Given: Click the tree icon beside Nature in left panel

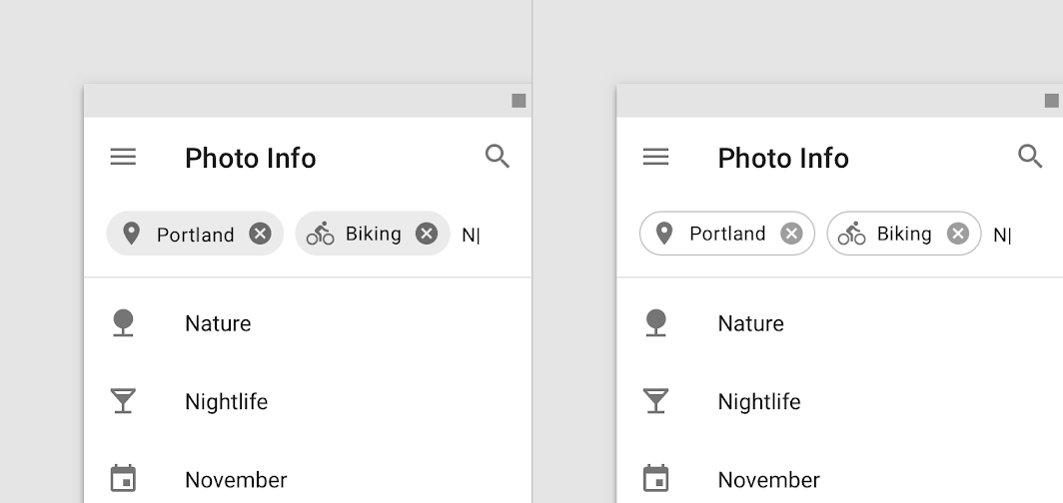Looking at the screenshot, I should [123, 323].
